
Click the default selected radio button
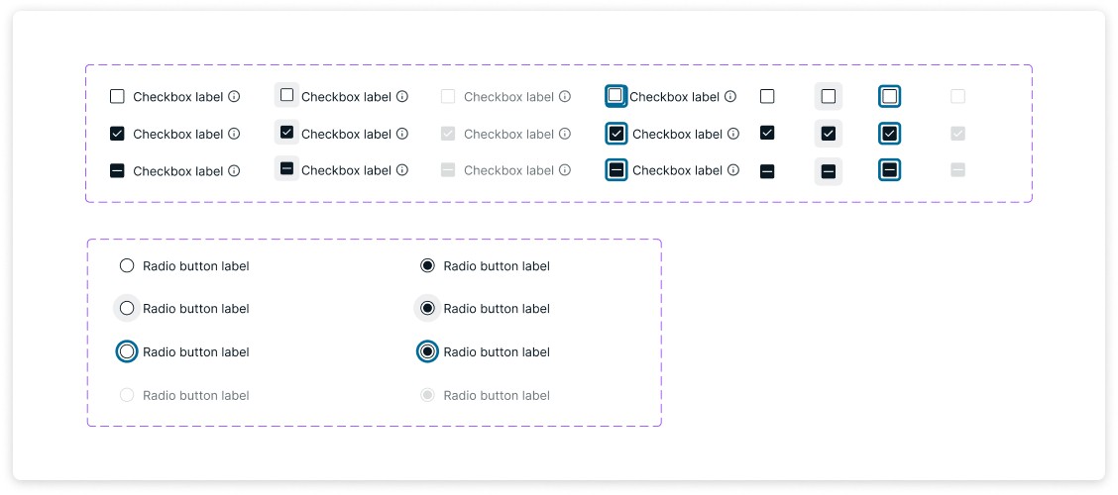[x=428, y=265]
